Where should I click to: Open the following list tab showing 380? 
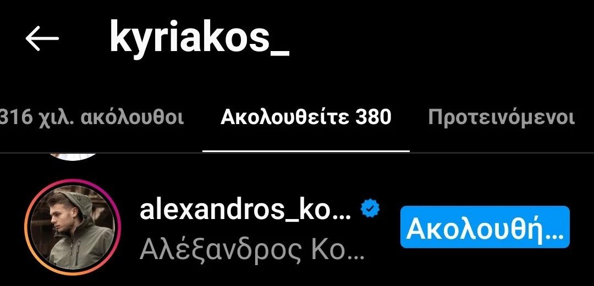click(x=306, y=117)
